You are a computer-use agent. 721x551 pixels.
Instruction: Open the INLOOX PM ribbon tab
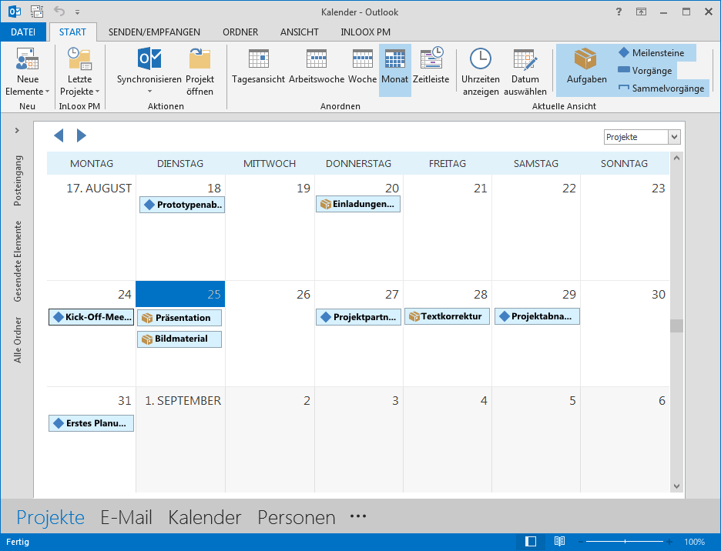point(367,32)
